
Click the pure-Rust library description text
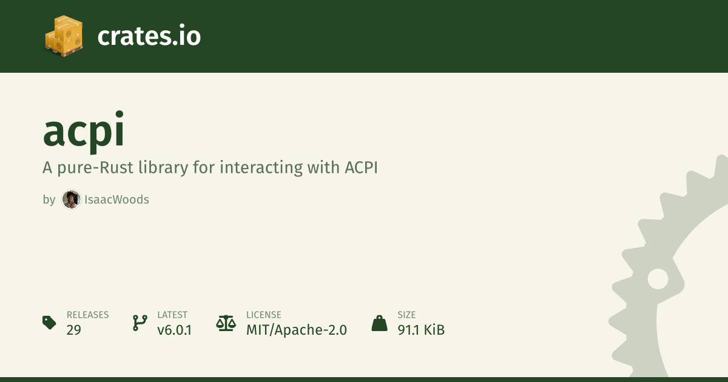210,167
